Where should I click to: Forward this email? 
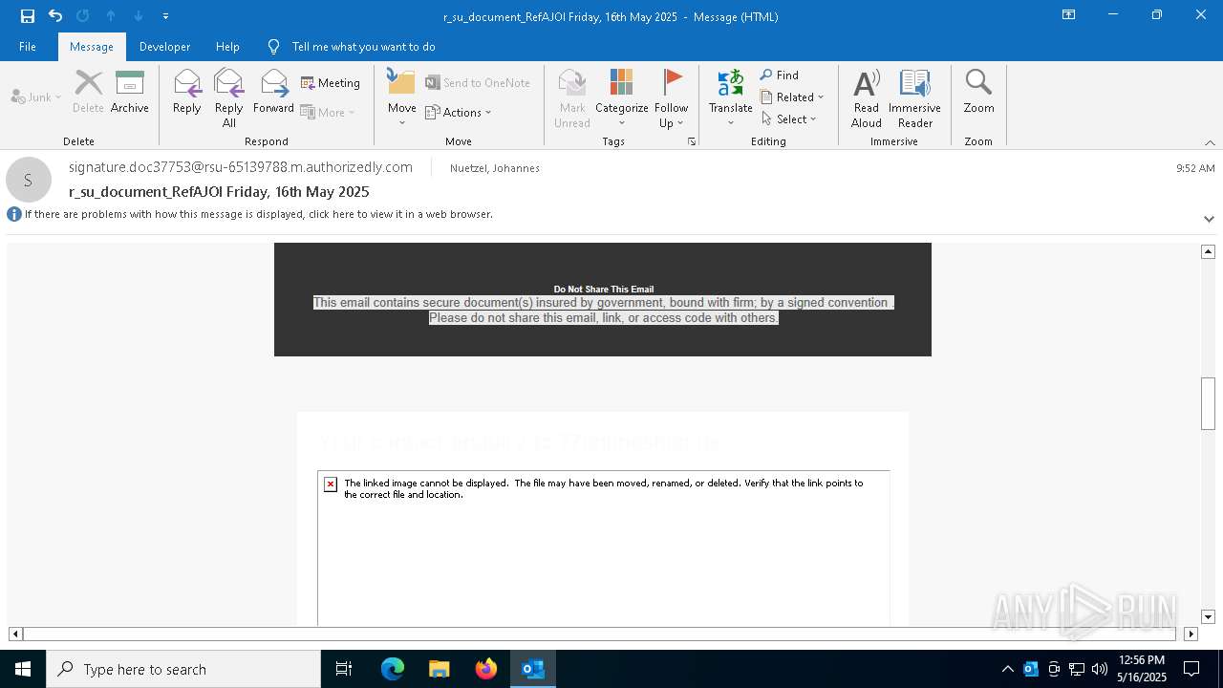273,92
